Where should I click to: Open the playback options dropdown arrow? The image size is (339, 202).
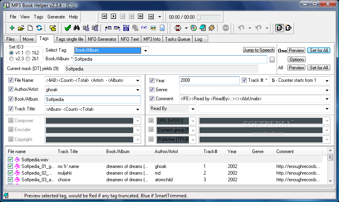[160, 16]
